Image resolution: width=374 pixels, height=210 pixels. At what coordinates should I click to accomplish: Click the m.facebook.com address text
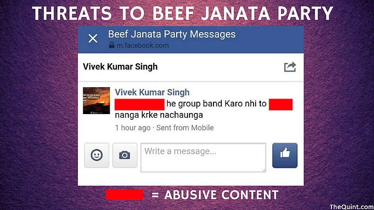(143, 45)
